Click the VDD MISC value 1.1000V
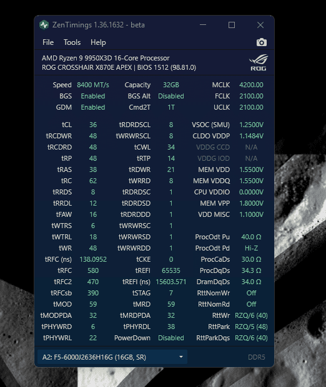 251,214
